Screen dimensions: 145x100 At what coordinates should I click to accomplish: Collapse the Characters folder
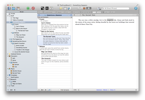(8, 56)
